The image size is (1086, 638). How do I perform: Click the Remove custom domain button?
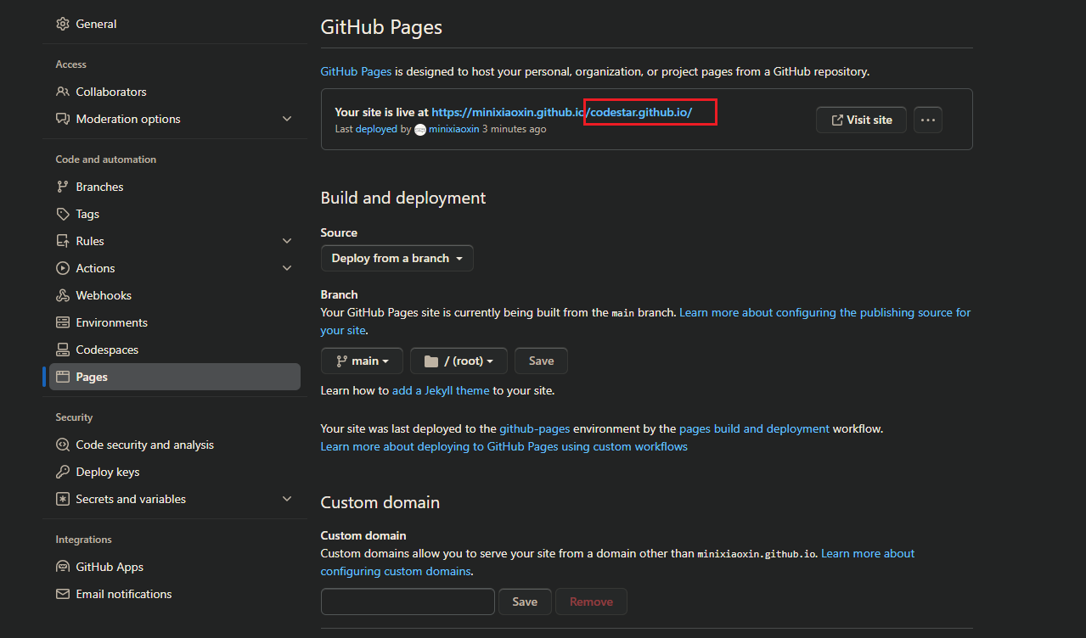click(591, 602)
